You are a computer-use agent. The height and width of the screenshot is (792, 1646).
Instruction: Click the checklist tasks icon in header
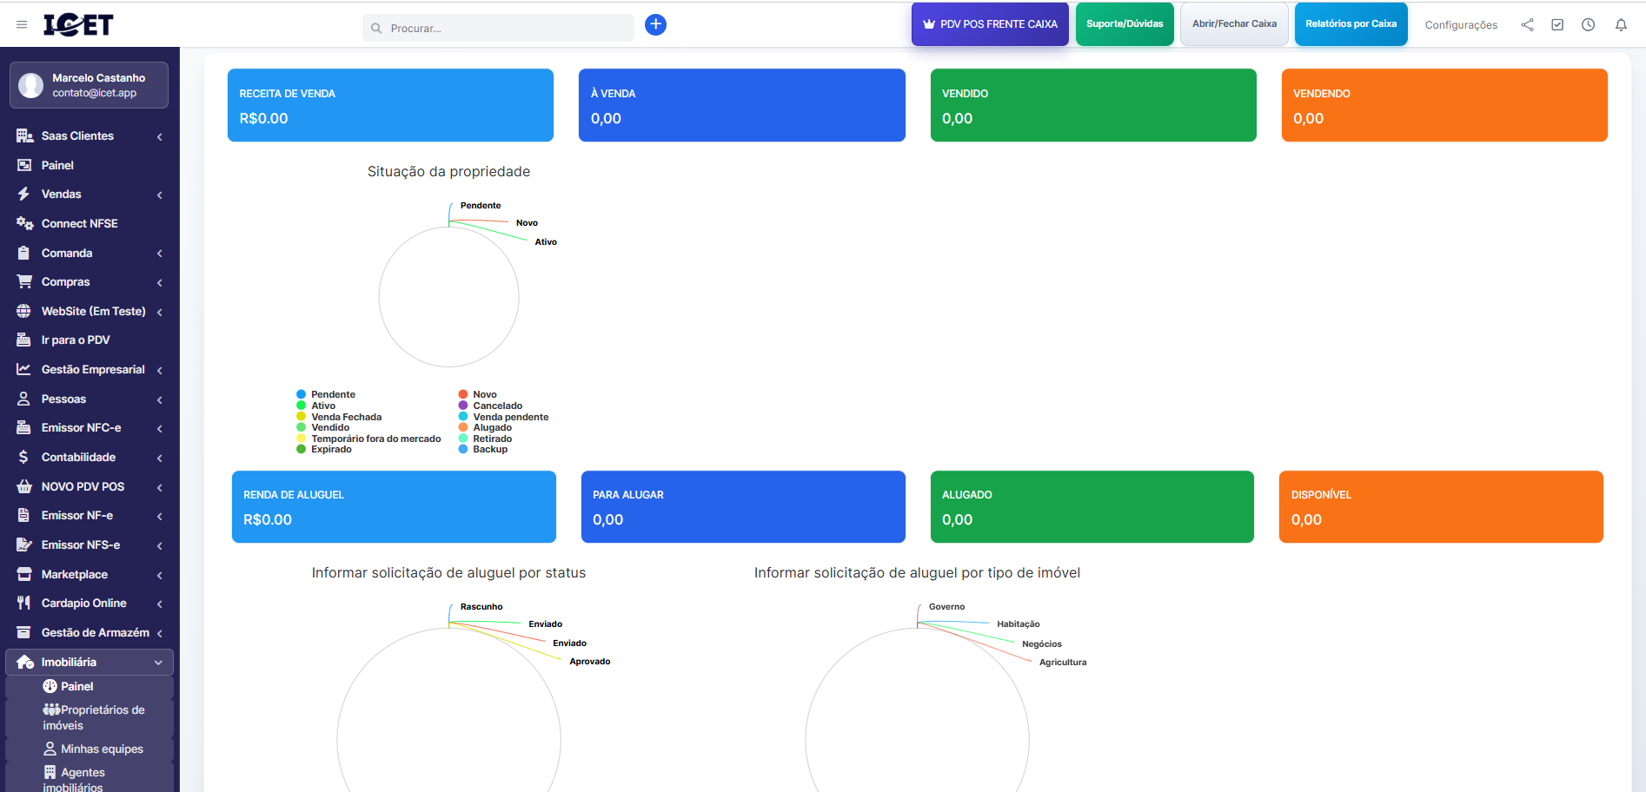click(x=1557, y=25)
